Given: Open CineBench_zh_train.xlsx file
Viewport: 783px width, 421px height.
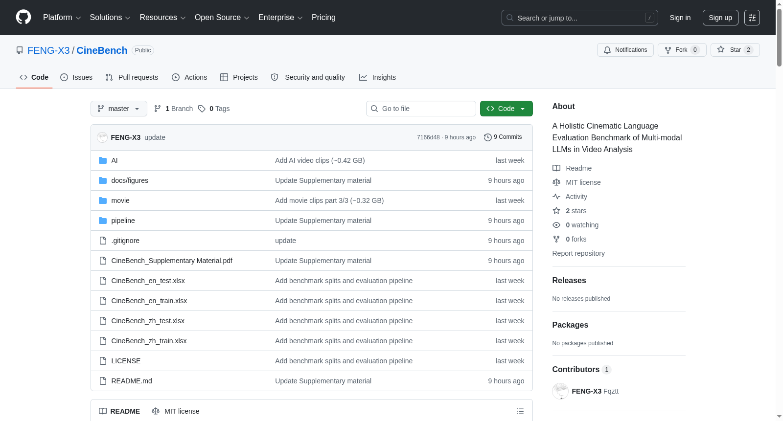Looking at the screenshot, I should [149, 341].
